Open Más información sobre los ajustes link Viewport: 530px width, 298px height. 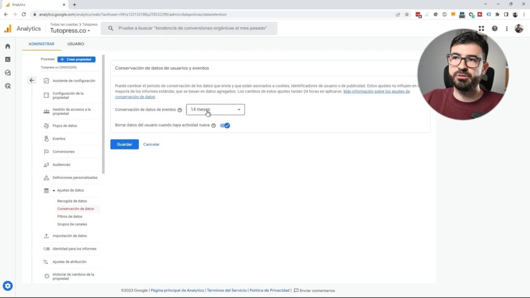point(377,91)
